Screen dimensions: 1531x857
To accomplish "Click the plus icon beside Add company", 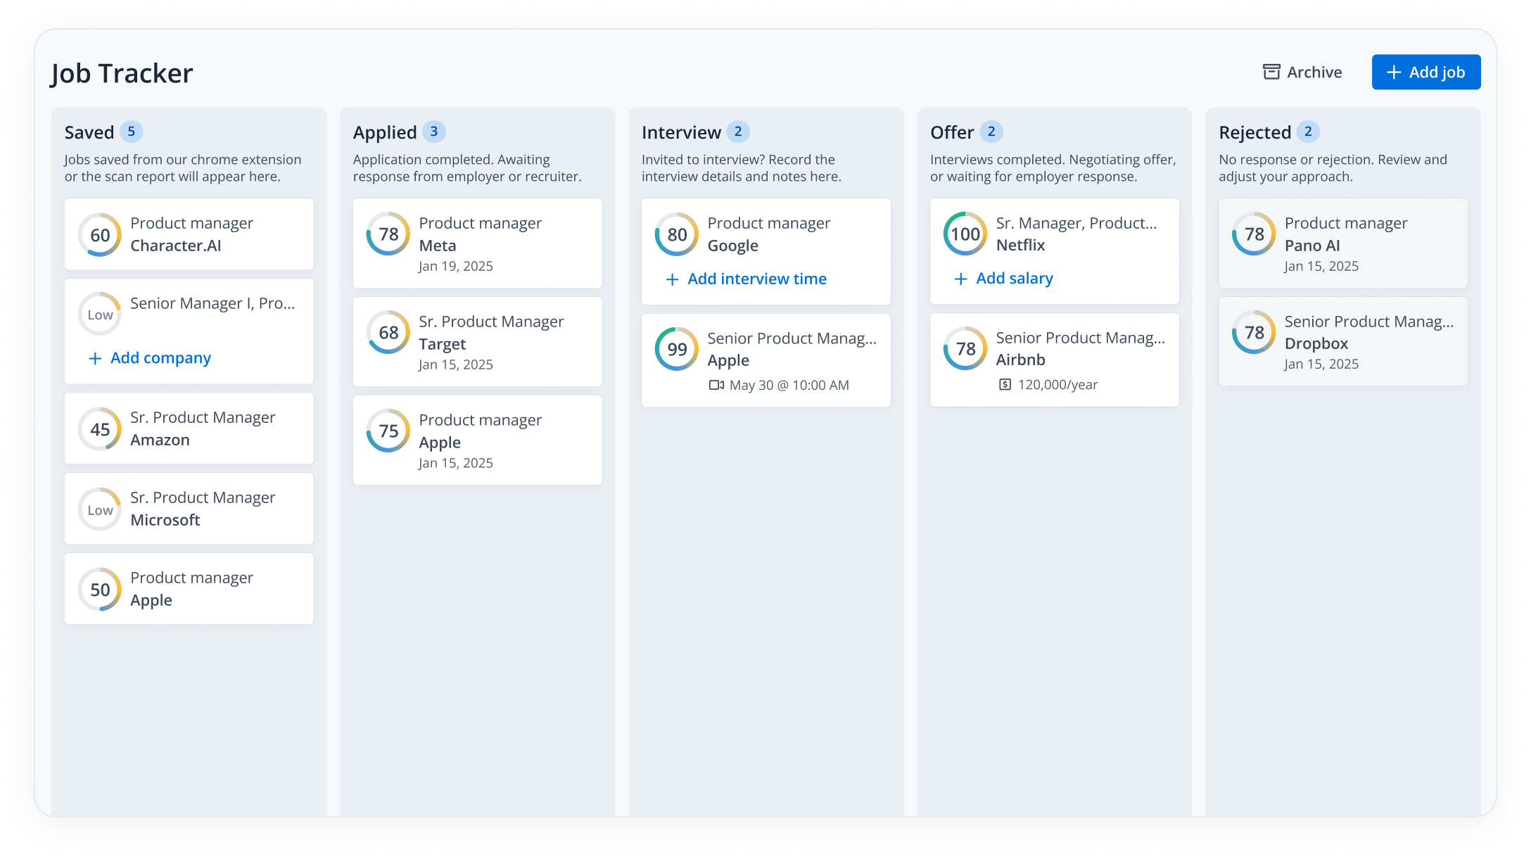I will (95, 358).
